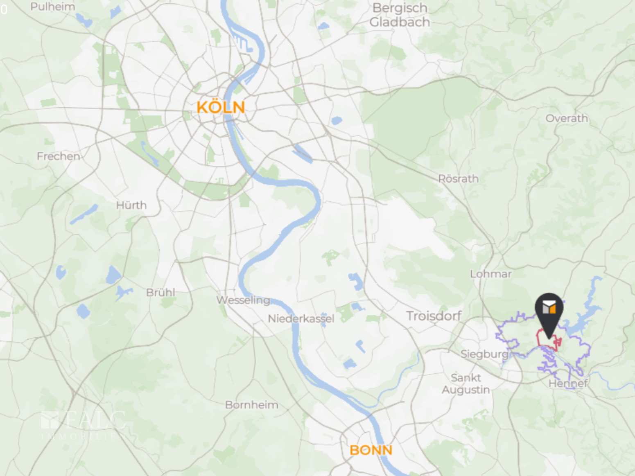Click the Bornheim town label
Viewport: 635px width, 476px height.
point(252,405)
